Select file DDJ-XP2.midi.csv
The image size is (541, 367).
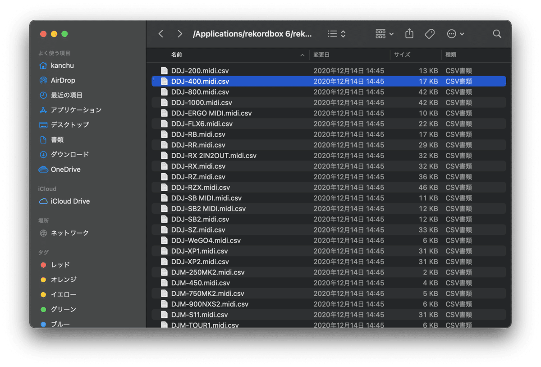[329, 261]
